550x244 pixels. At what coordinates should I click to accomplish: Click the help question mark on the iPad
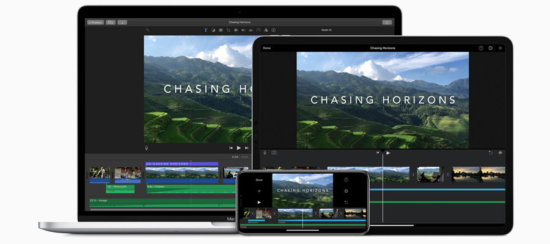[480, 48]
